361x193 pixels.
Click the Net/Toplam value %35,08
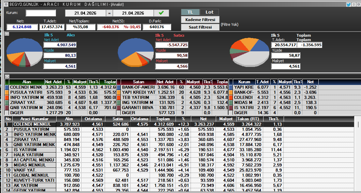80,27
